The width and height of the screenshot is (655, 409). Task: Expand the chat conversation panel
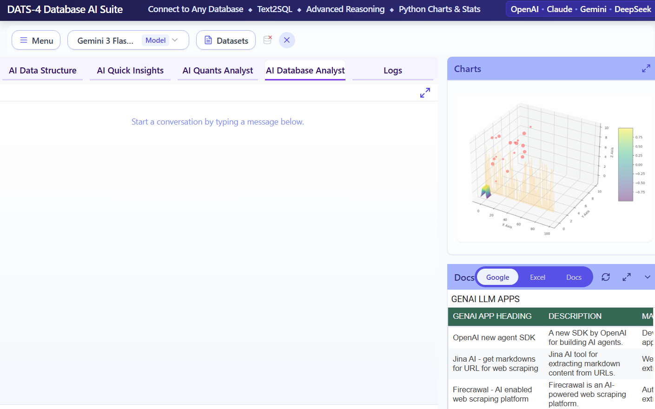[x=425, y=93]
